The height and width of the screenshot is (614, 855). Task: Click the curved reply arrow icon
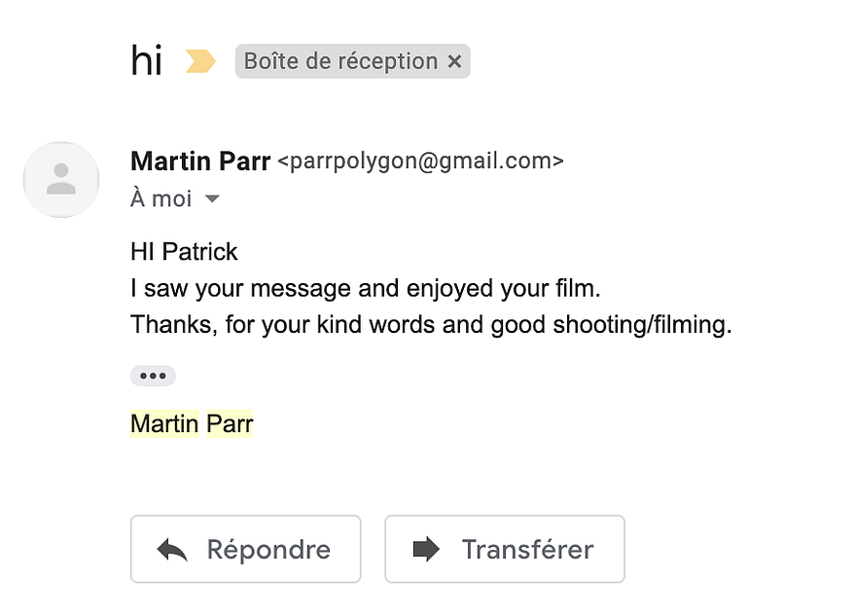(172, 549)
